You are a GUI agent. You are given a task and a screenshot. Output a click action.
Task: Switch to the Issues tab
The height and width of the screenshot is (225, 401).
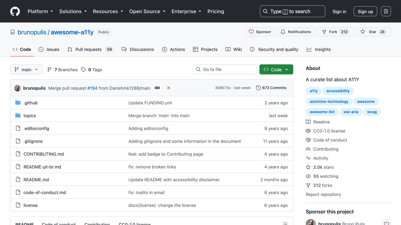[x=49, y=49]
